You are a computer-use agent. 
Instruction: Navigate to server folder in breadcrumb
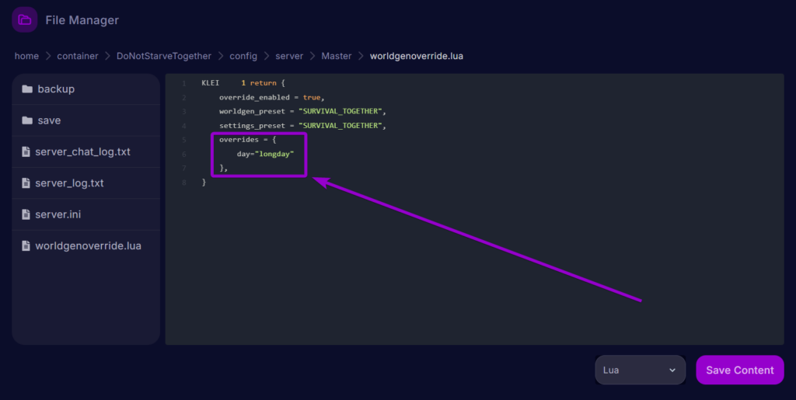(x=289, y=56)
